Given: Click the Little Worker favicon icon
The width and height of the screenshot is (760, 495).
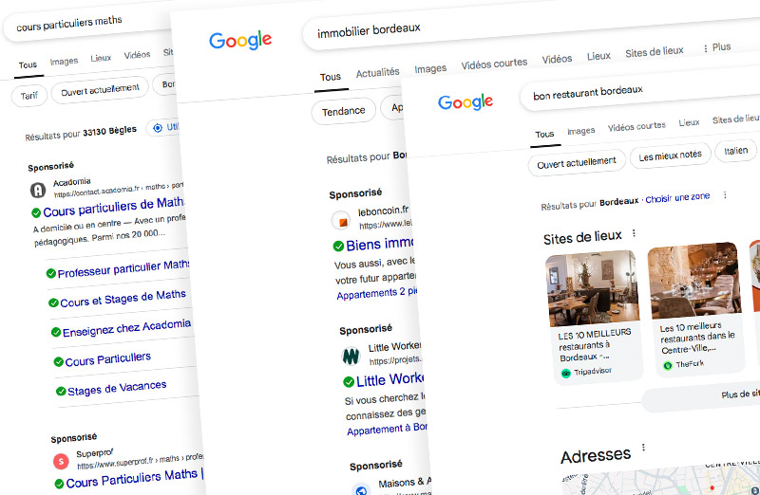Looking at the screenshot, I should pyautogui.click(x=351, y=357).
